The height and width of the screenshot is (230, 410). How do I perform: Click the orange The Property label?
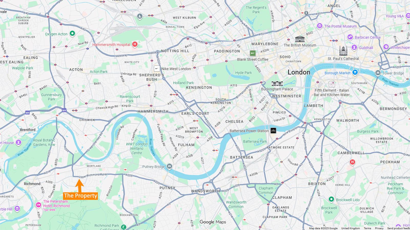(80, 196)
